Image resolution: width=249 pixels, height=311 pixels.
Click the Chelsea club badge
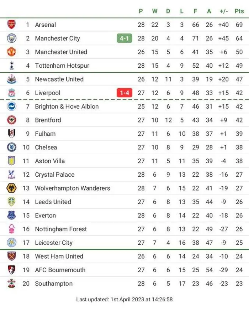[x=12, y=147]
